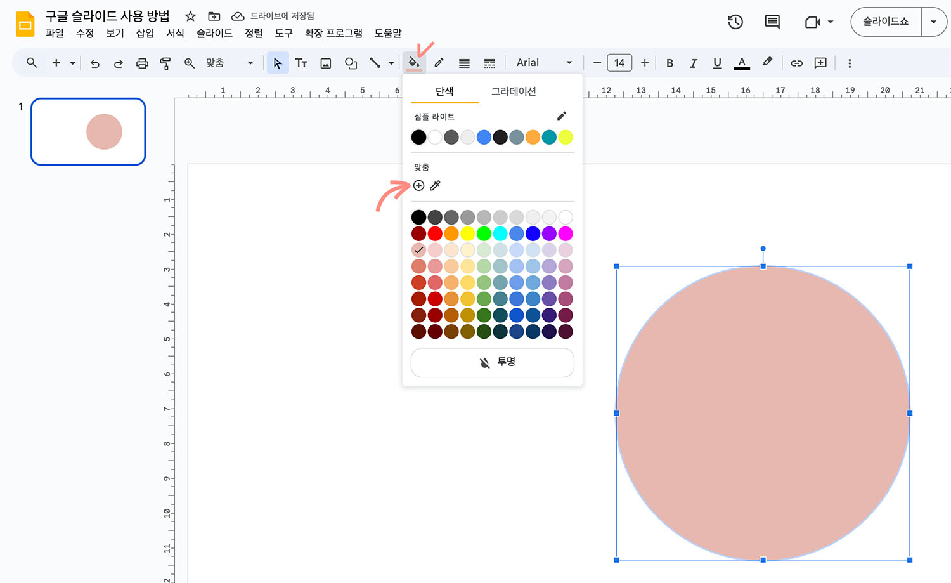Pick the bright green palette swatch

click(484, 233)
